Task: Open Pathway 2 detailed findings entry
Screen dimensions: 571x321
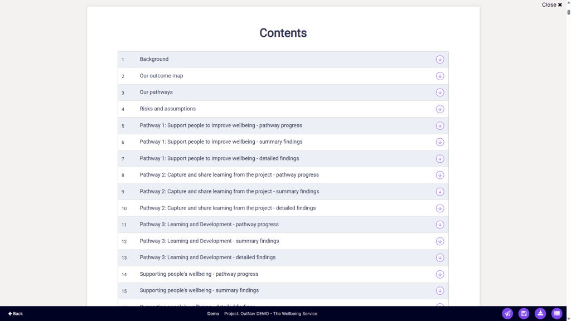Action: click(x=228, y=208)
